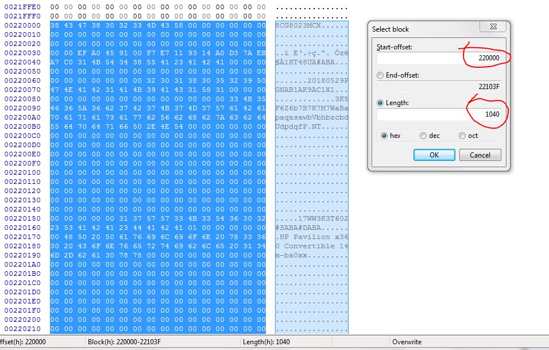Click the Start-offset input field

pyautogui.click(x=439, y=58)
